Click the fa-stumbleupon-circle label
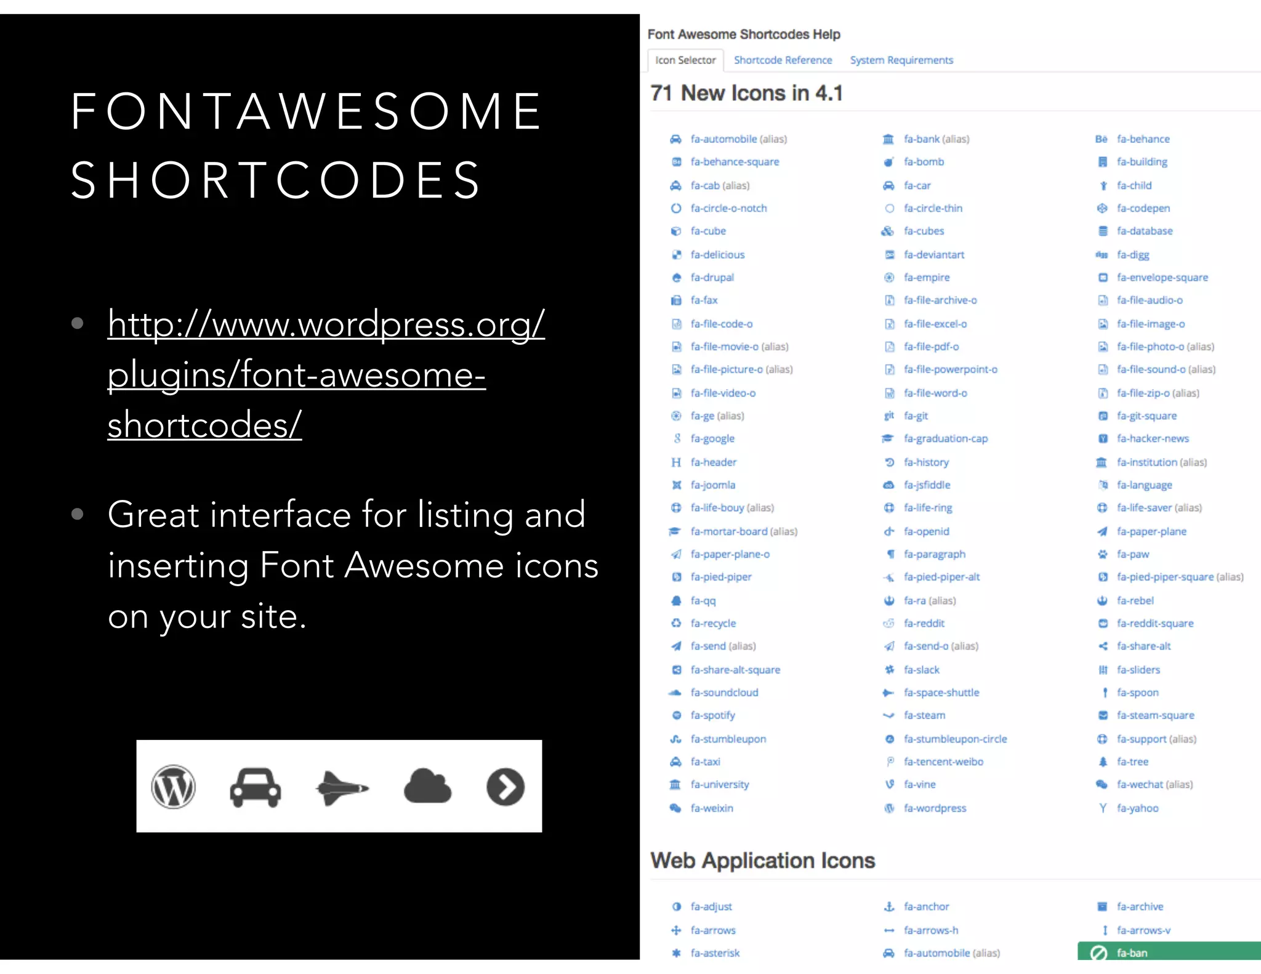The width and height of the screenshot is (1261, 974). click(955, 739)
